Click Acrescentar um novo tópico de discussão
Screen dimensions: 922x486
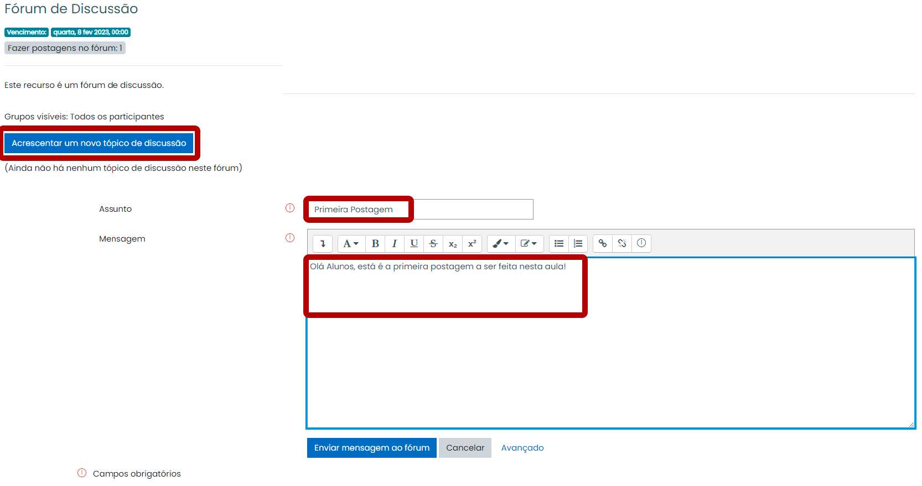pos(99,143)
